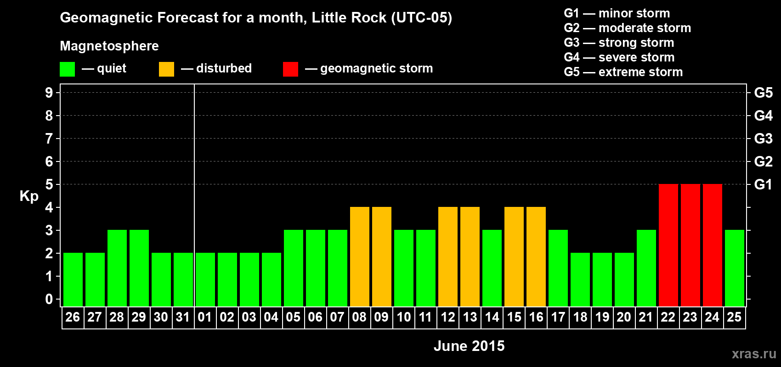The image size is (781, 367).
Task: Click the 'G2 — moderate storm' legend text
Action: pyautogui.click(x=628, y=28)
